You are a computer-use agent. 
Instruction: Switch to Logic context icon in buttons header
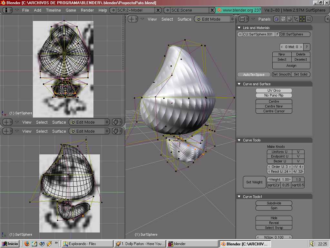pyautogui.click(x=277, y=19)
